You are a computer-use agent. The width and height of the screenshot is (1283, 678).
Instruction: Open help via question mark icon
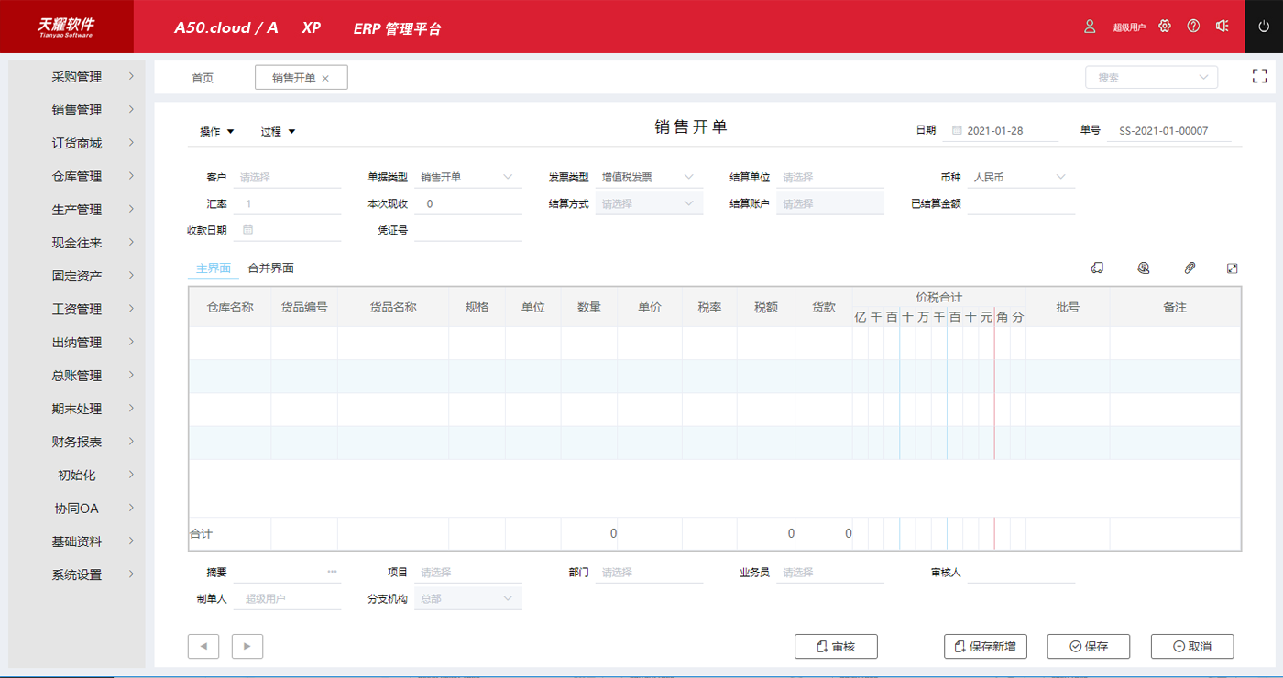pyautogui.click(x=1193, y=27)
